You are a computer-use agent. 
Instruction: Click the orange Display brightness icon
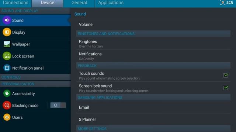click(x=7, y=32)
